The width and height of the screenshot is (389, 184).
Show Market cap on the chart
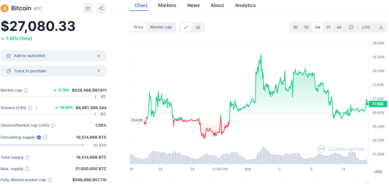tap(161, 27)
